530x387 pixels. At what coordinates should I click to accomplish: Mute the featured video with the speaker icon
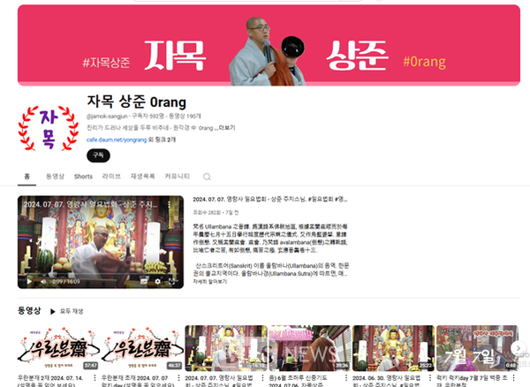coord(43,281)
